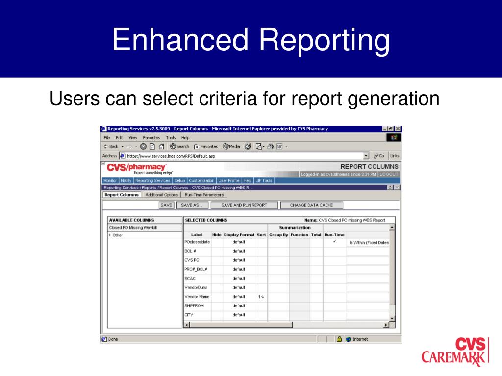This screenshot has width=502, height=376.
Task: Open the View menu
Action: (133, 138)
